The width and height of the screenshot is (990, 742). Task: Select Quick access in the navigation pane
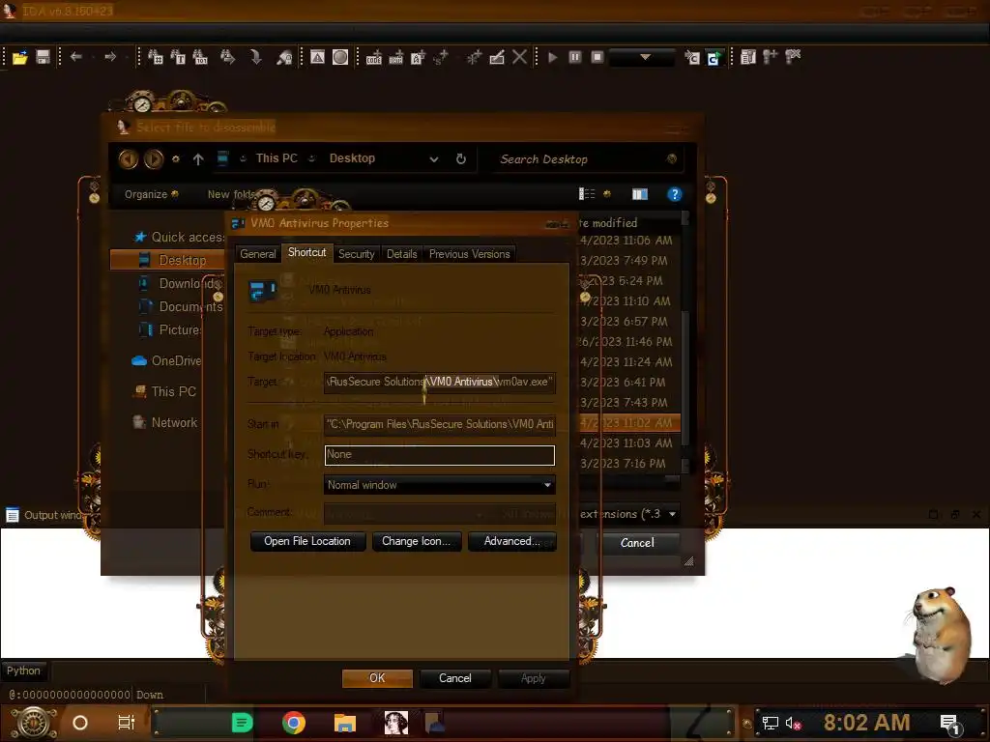pos(179,238)
